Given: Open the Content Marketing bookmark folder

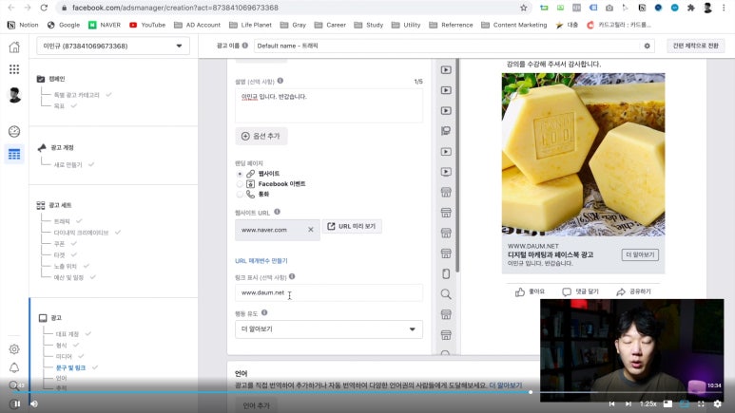Looking at the screenshot, I should [514, 25].
